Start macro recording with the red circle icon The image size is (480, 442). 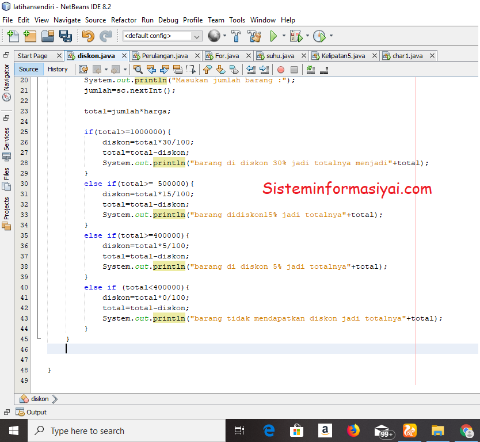[x=280, y=69]
